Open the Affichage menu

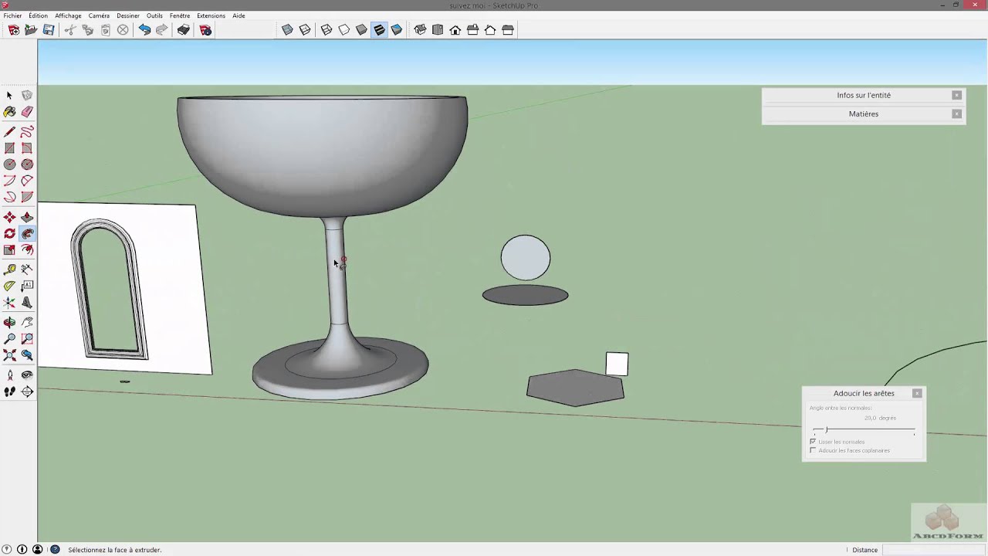coord(68,15)
